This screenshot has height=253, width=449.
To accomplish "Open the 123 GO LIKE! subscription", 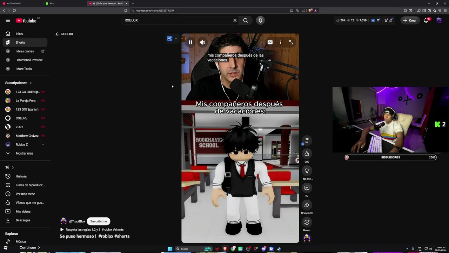I will (x=25, y=92).
